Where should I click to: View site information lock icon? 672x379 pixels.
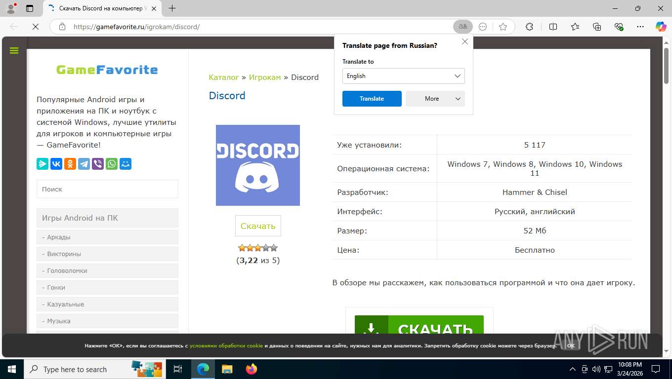[62, 27]
